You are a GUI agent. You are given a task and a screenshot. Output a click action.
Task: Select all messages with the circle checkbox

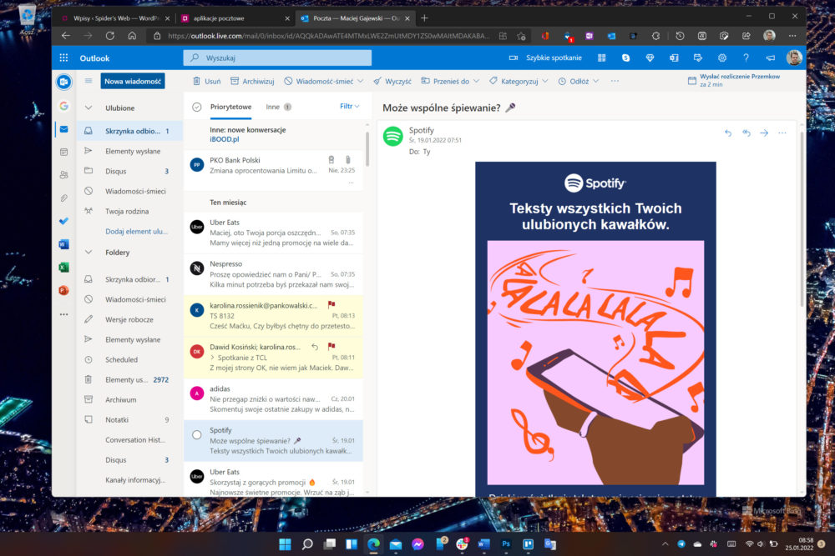[x=197, y=107]
